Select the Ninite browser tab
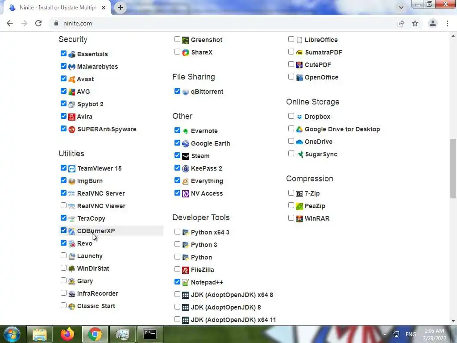 click(x=58, y=8)
